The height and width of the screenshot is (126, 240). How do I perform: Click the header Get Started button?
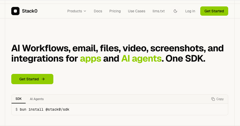pos(214,11)
